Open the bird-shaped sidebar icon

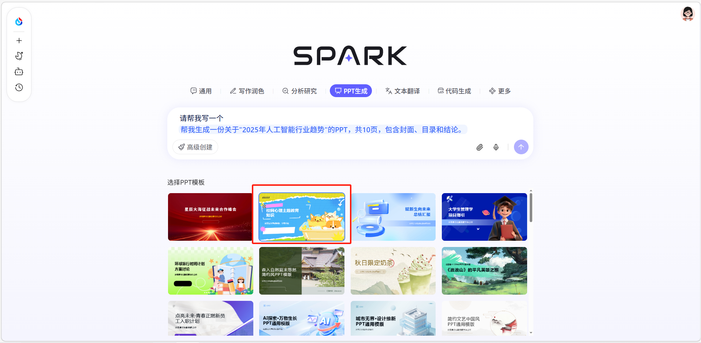(x=19, y=56)
